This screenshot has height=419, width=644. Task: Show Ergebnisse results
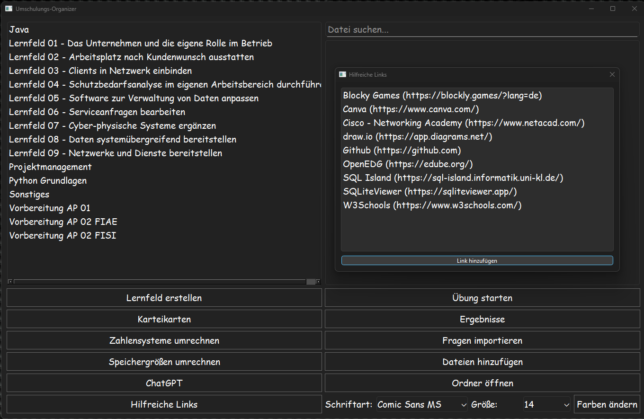482,319
